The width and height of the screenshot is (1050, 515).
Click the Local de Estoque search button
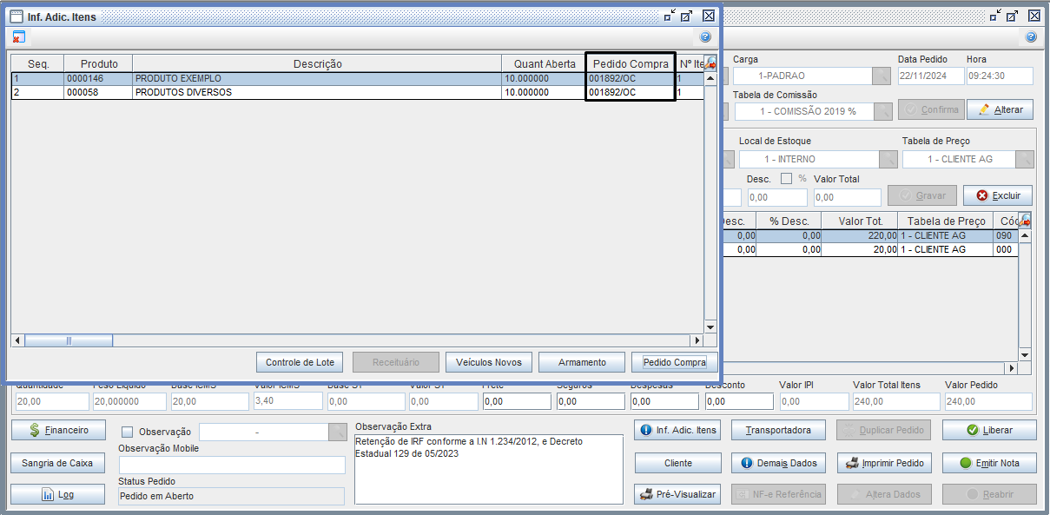pos(888,160)
